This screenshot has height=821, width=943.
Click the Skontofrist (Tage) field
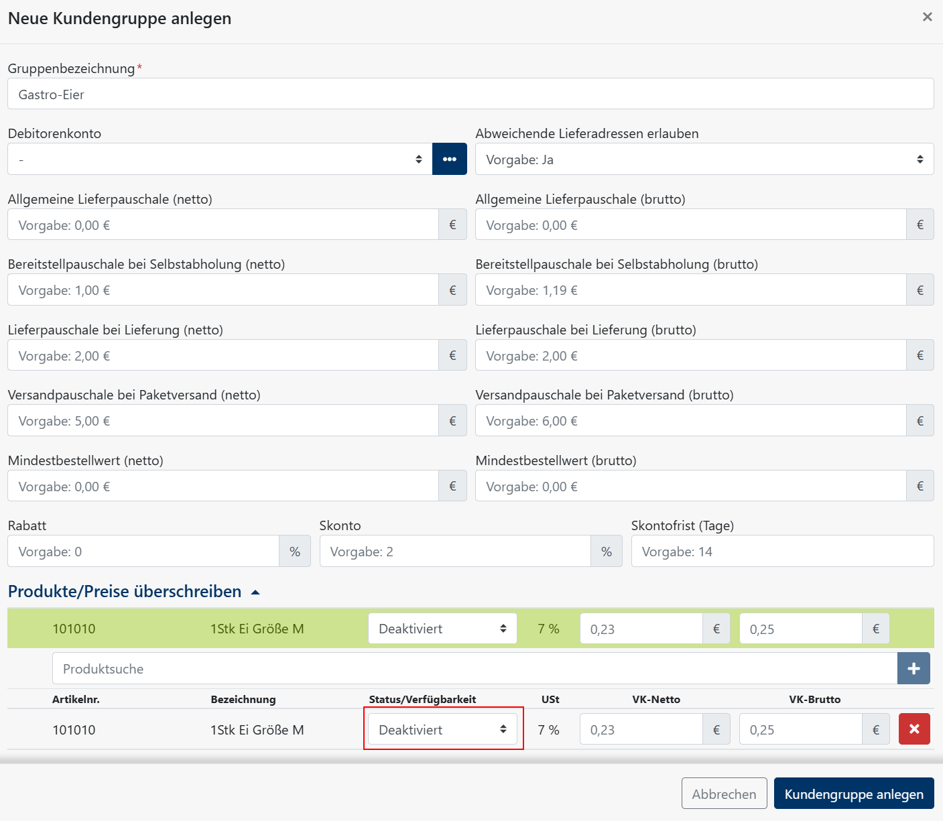[x=782, y=551]
